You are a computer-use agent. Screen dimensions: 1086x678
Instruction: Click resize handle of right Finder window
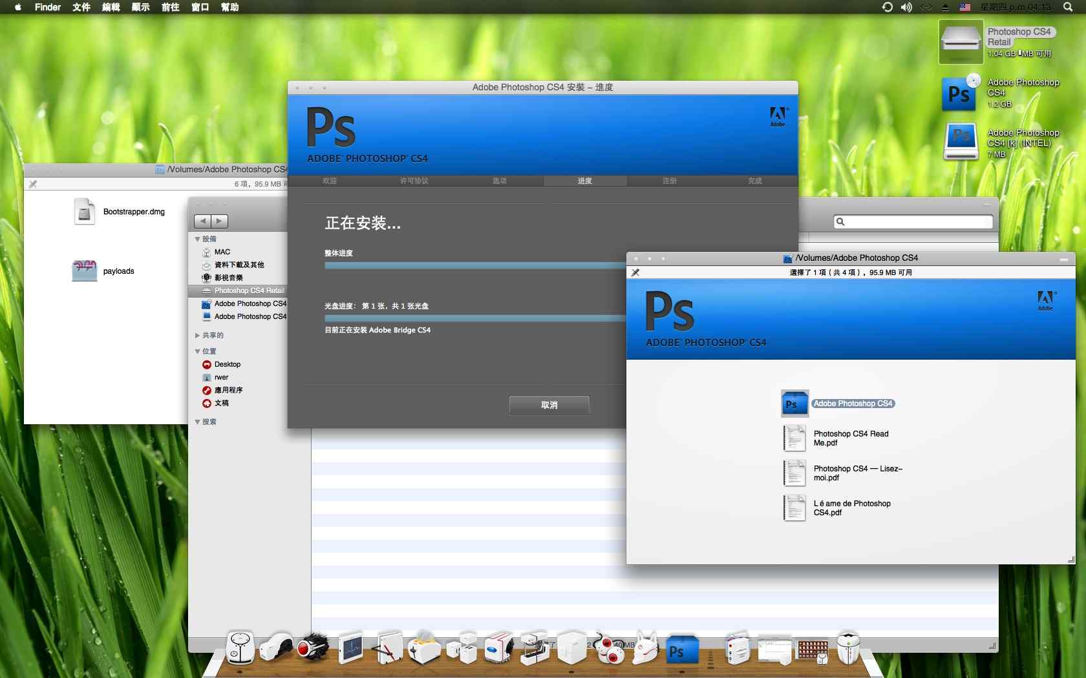1070,559
